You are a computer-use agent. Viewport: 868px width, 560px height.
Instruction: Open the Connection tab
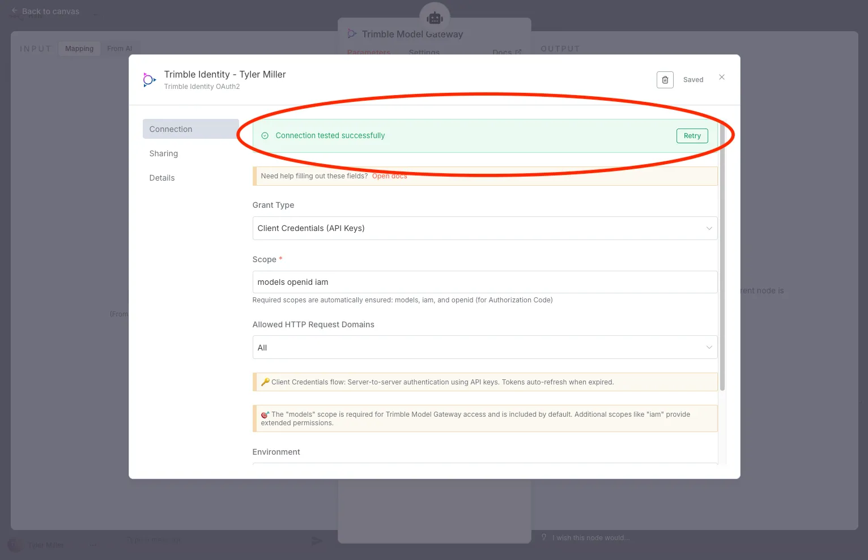(190, 129)
